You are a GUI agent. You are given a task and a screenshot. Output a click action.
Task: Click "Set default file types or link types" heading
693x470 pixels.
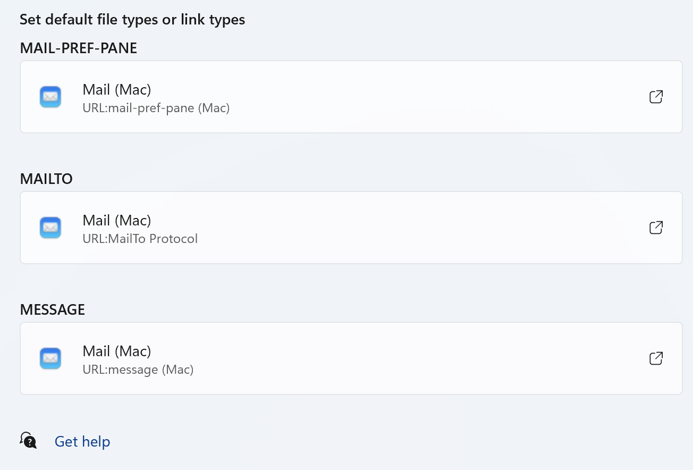pyautogui.click(x=132, y=20)
